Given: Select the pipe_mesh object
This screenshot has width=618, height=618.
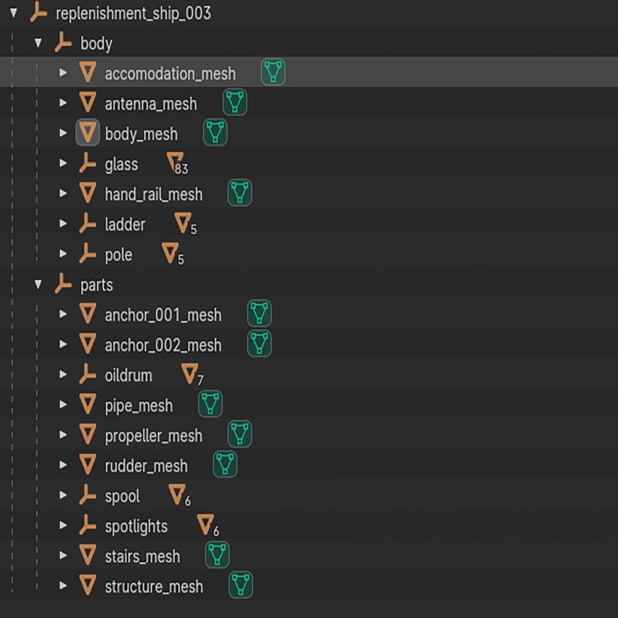Looking at the screenshot, I should pyautogui.click(x=139, y=405).
